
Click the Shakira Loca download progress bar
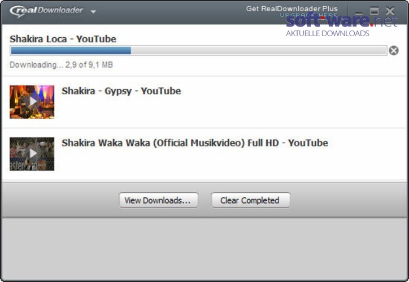pyautogui.click(x=198, y=50)
